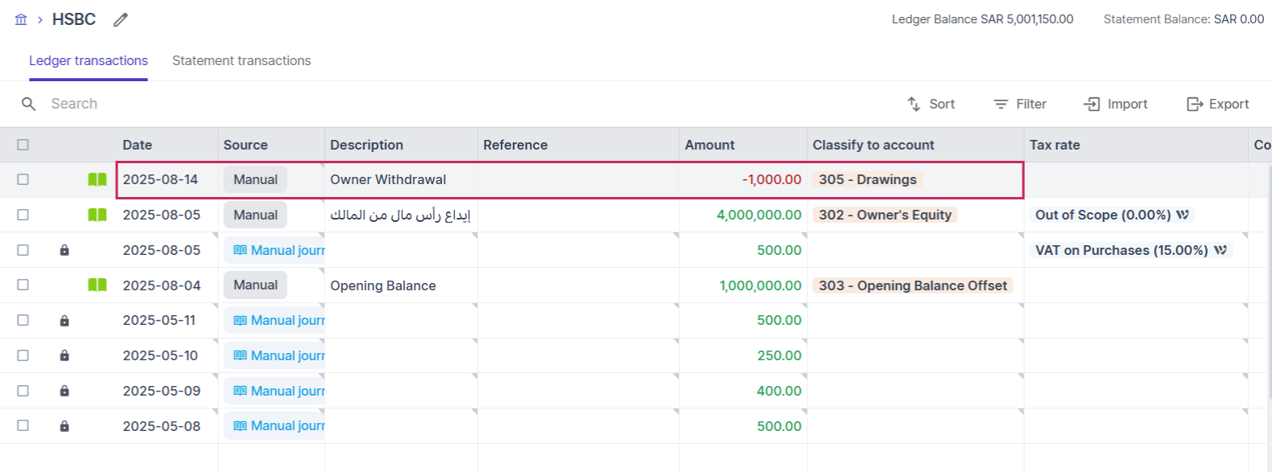The width and height of the screenshot is (1272, 472).
Task: Check the Owner Withdrawal row checkbox
Action: (x=23, y=179)
